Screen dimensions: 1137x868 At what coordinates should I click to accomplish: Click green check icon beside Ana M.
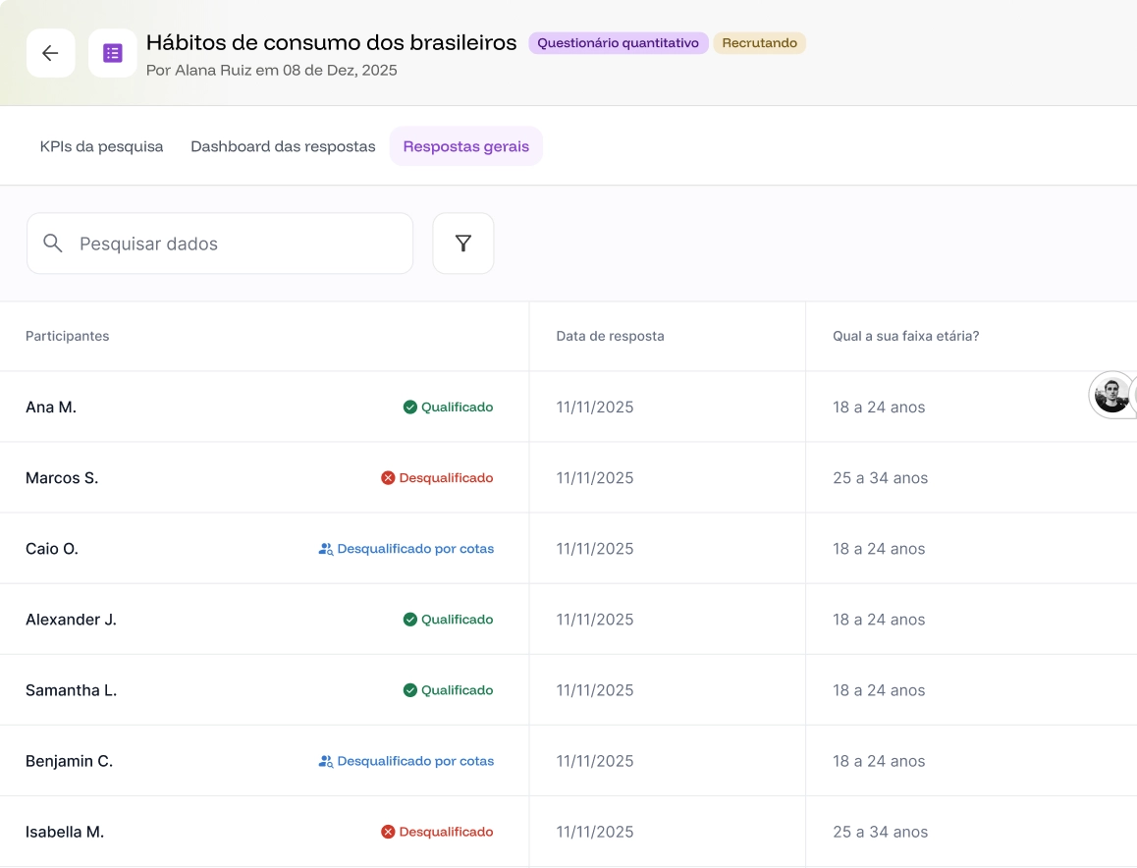(410, 407)
